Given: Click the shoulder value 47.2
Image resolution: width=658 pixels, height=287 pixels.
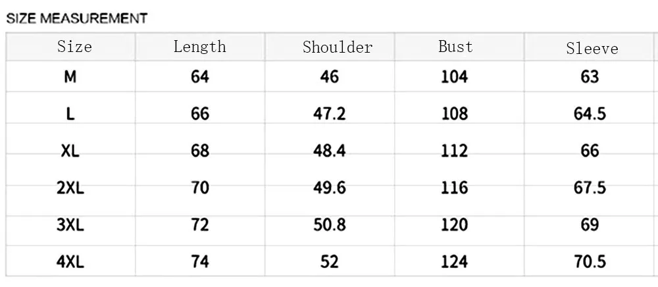Looking at the screenshot, I should point(330,114).
